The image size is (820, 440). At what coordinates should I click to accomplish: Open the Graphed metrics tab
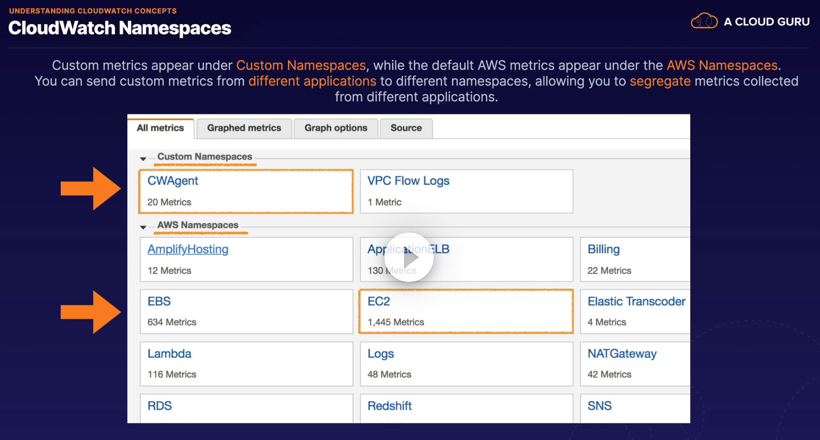pyautogui.click(x=244, y=128)
